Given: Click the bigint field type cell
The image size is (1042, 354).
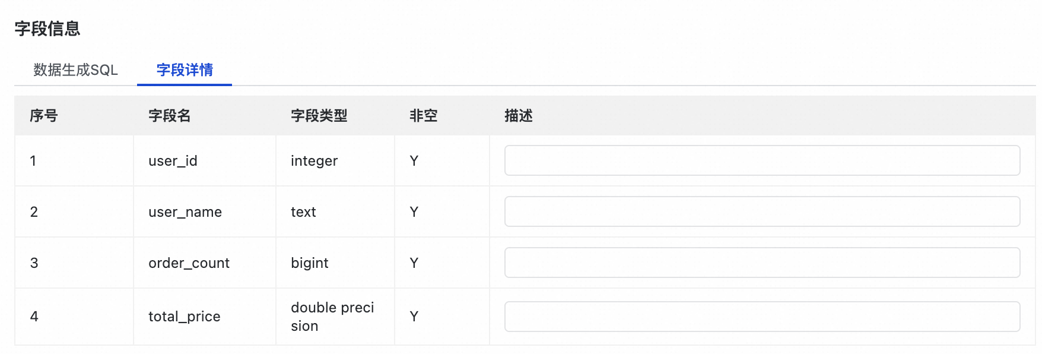Looking at the screenshot, I should click(x=309, y=263).
